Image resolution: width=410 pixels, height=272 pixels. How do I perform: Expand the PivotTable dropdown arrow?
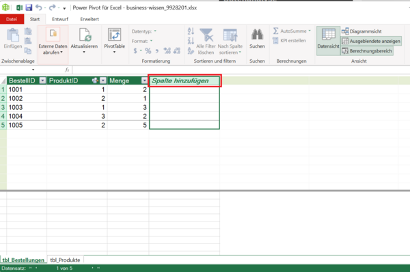[114, 52]
